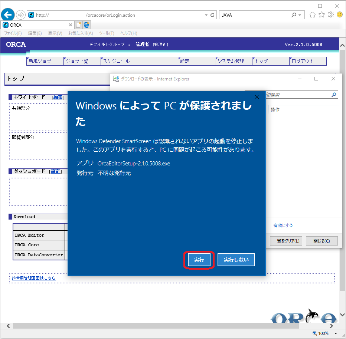
Task: Click the 操作 column header in downloads
Action: 275,109
